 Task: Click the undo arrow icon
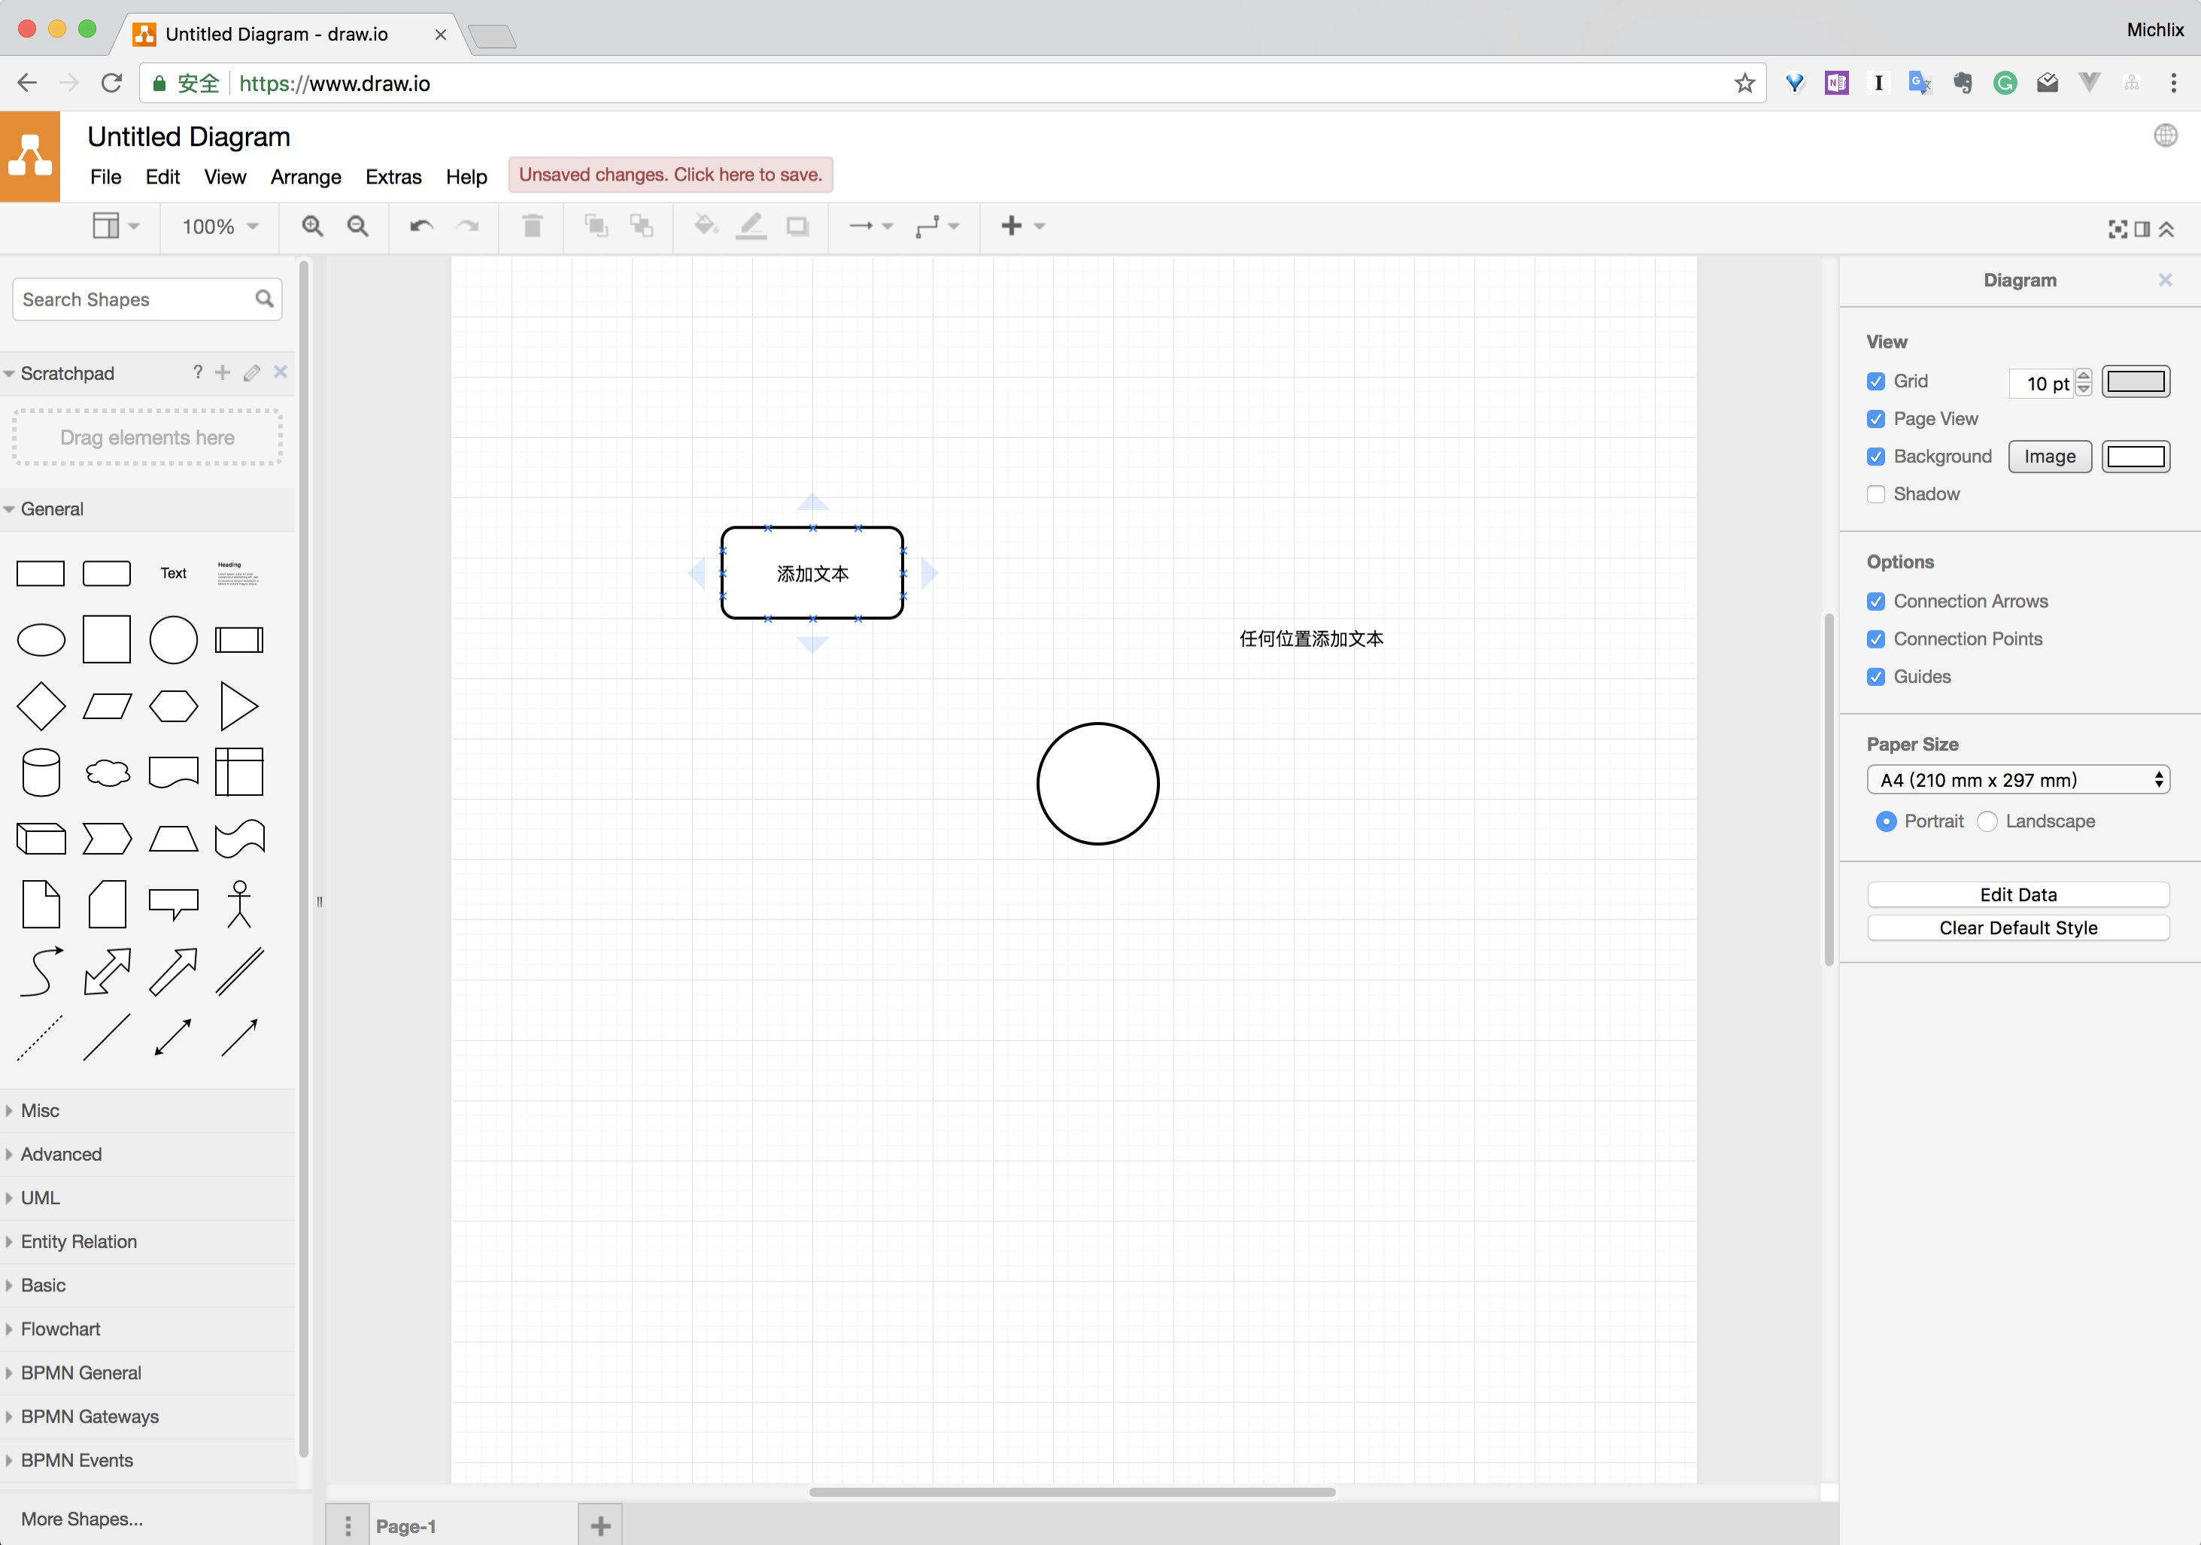pos(420,226)
